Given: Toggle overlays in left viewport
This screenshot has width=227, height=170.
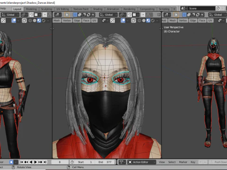Looking at the screenshot, I should [x=14, y=21].
